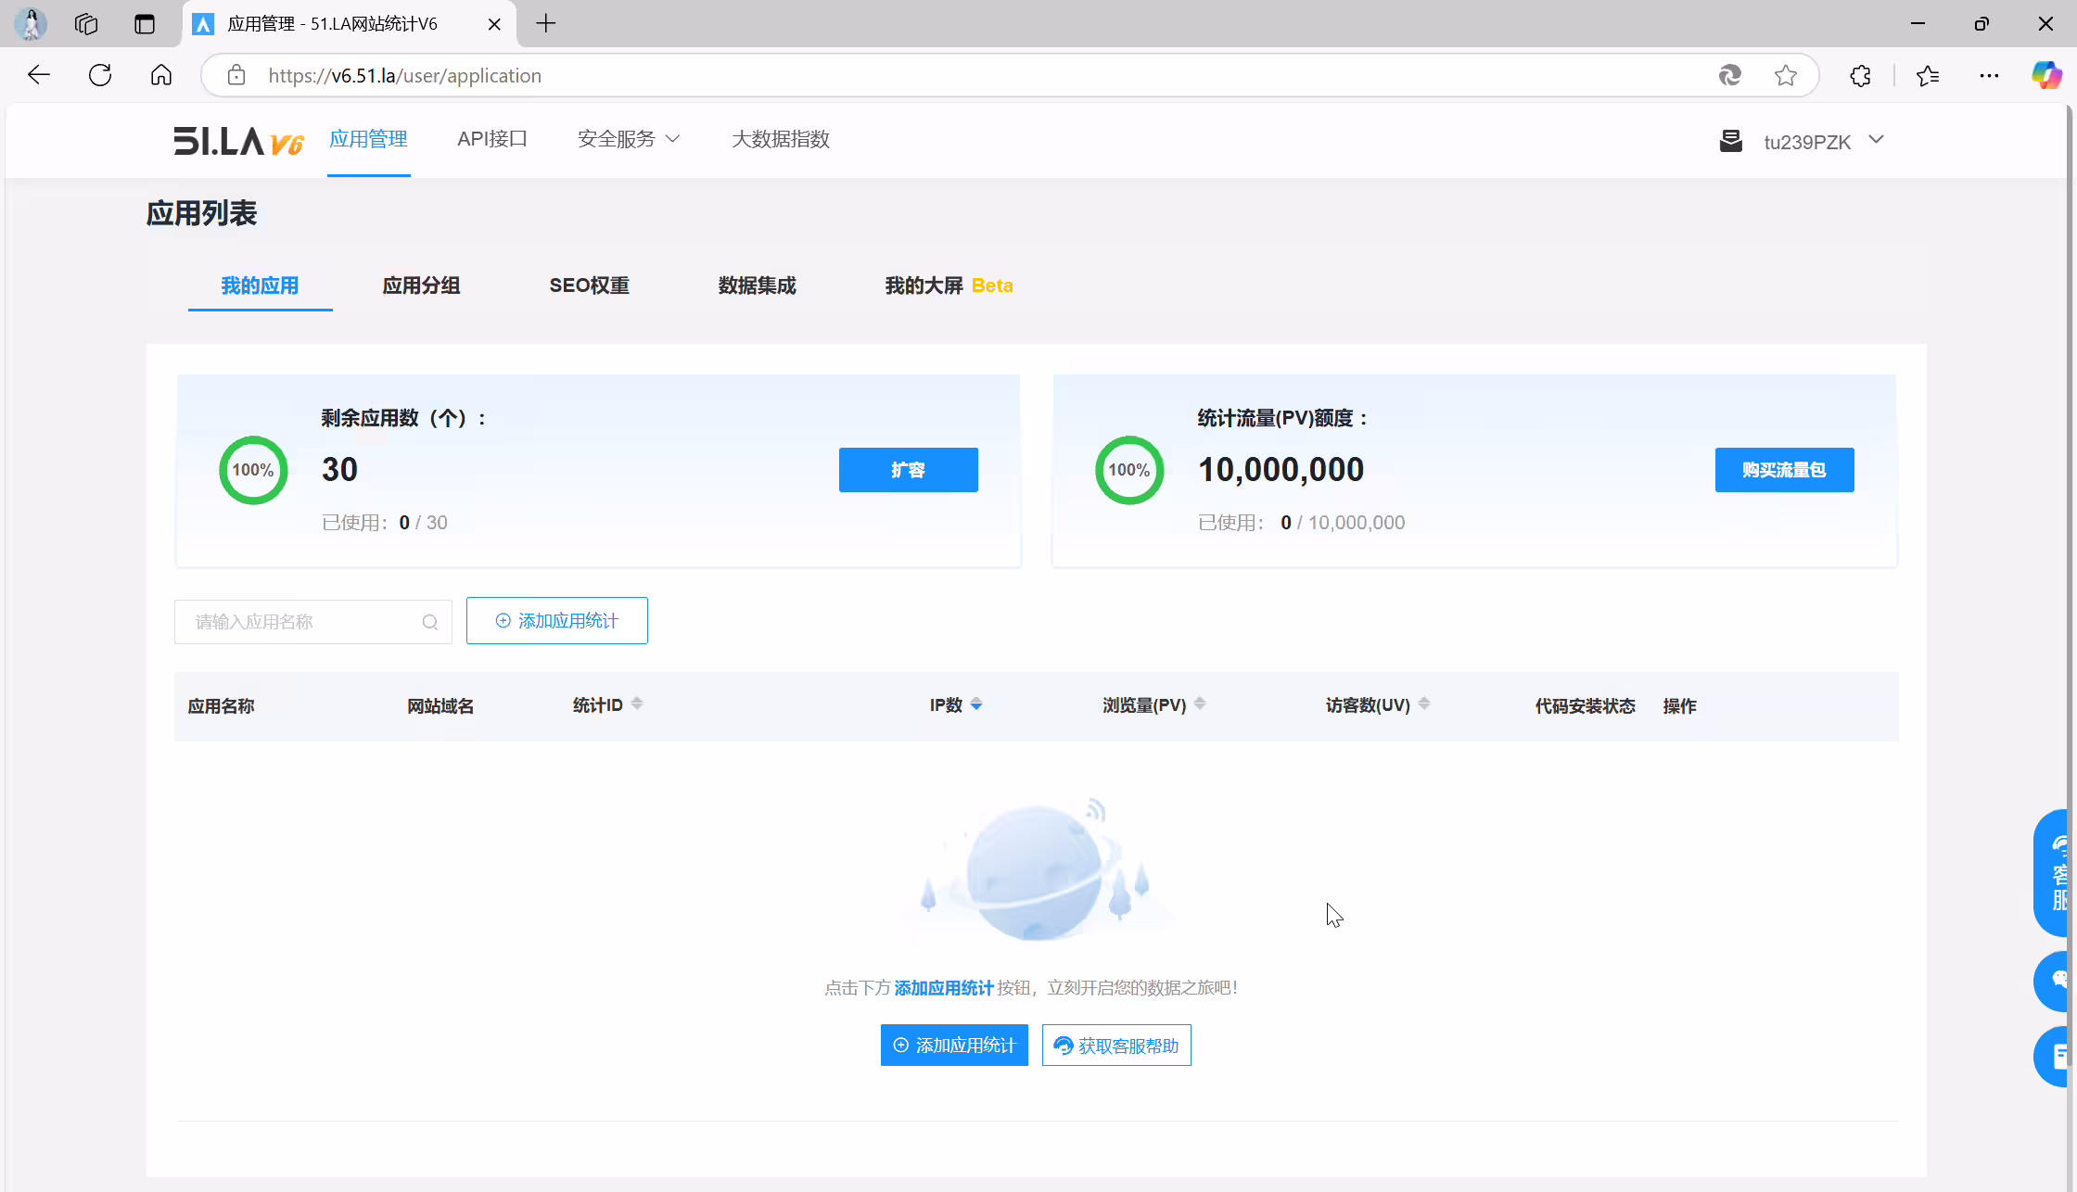Click the outlined 添加应用统计 button beside search
Screen dimensions: 2077x1192
point(557,621)
